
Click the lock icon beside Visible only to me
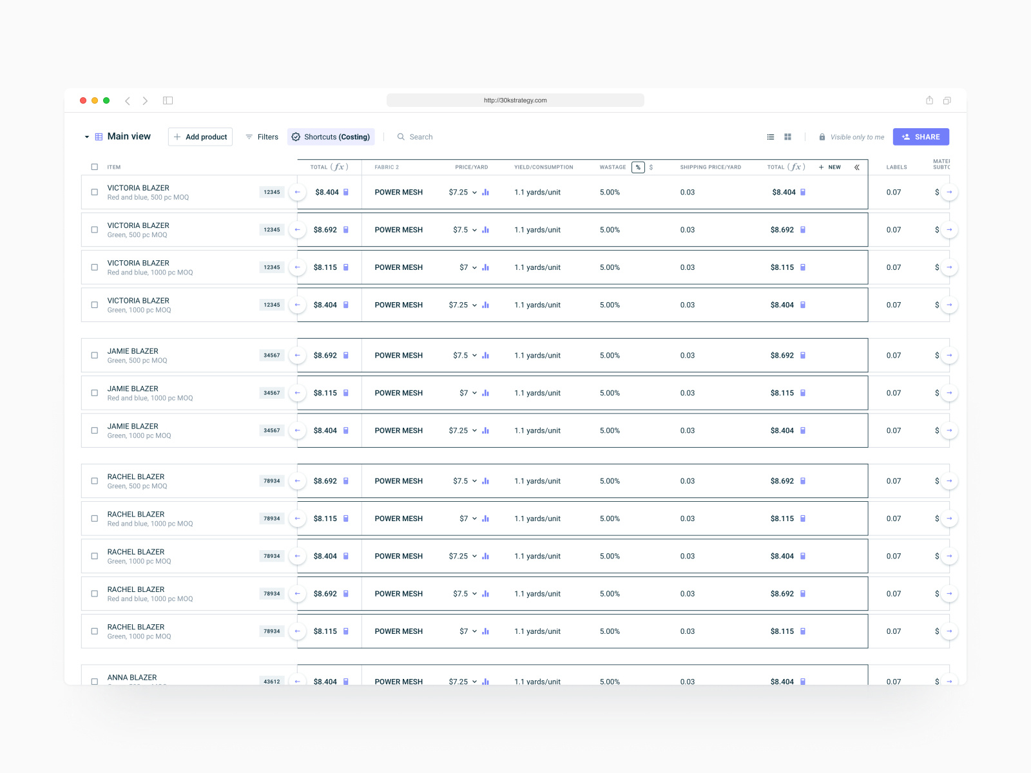pyautogui.click(x=822, y=137)
